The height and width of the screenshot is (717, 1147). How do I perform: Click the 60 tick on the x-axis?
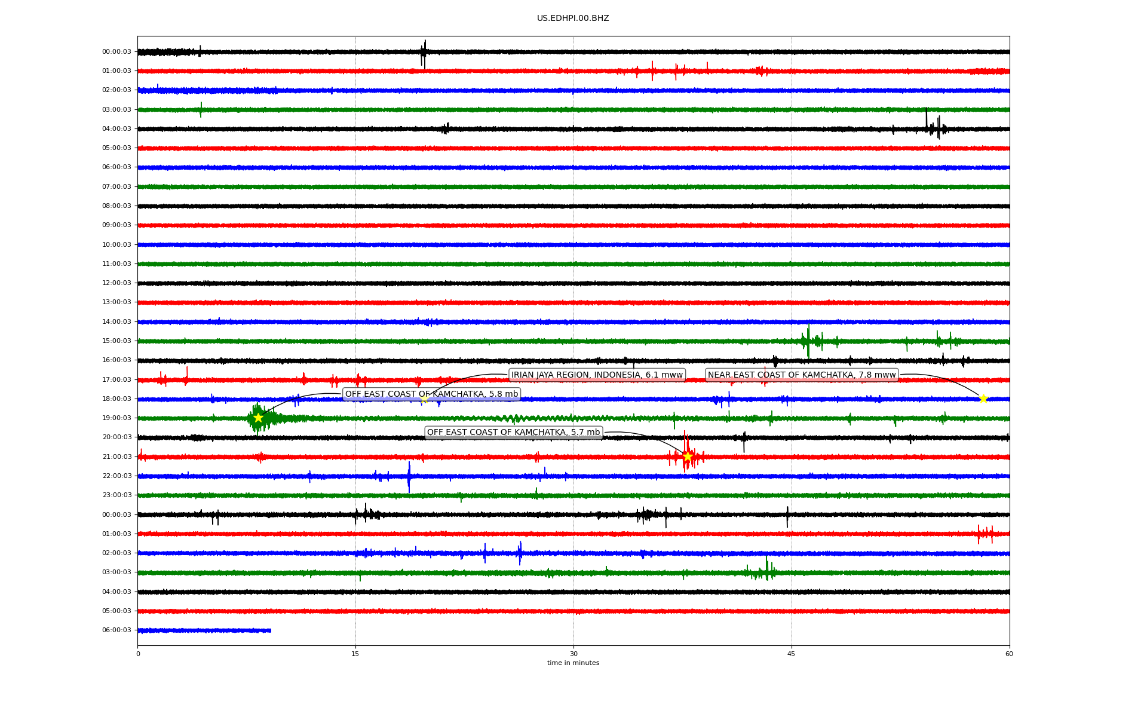pyautogui.click(x=1009, y=654)
